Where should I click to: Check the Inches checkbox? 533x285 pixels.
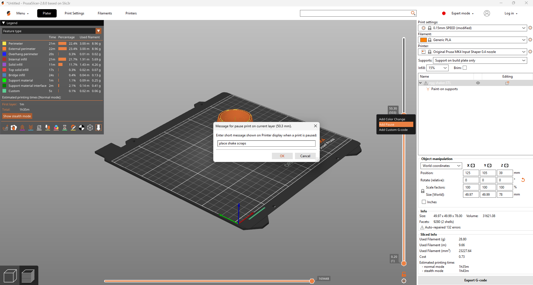coord(424,202)
